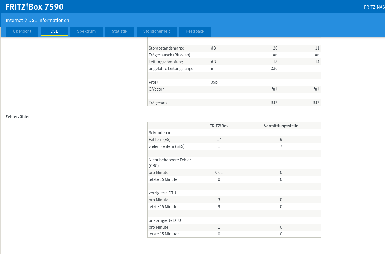Screen dimensions: 385x254
Task: Click the Fehlerzähler section heading
Action: click(18, 116)
